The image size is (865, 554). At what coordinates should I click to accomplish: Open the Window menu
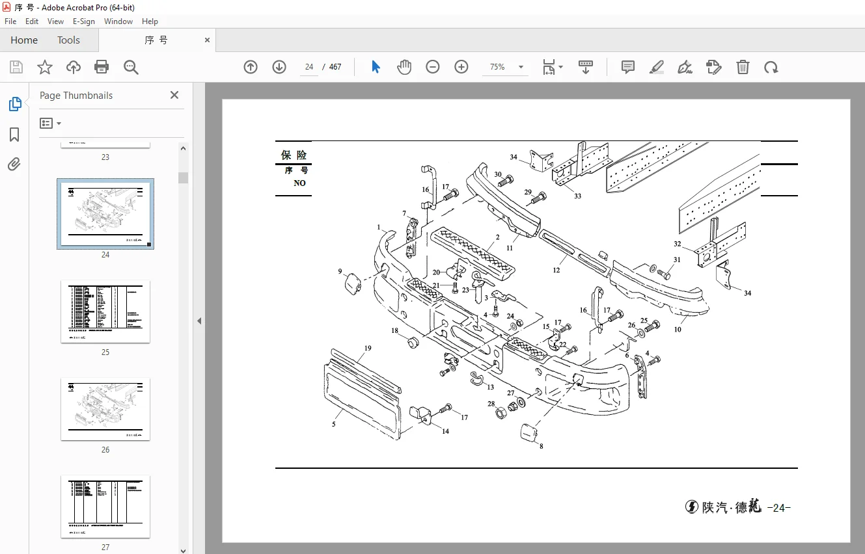tap(118, 21)
